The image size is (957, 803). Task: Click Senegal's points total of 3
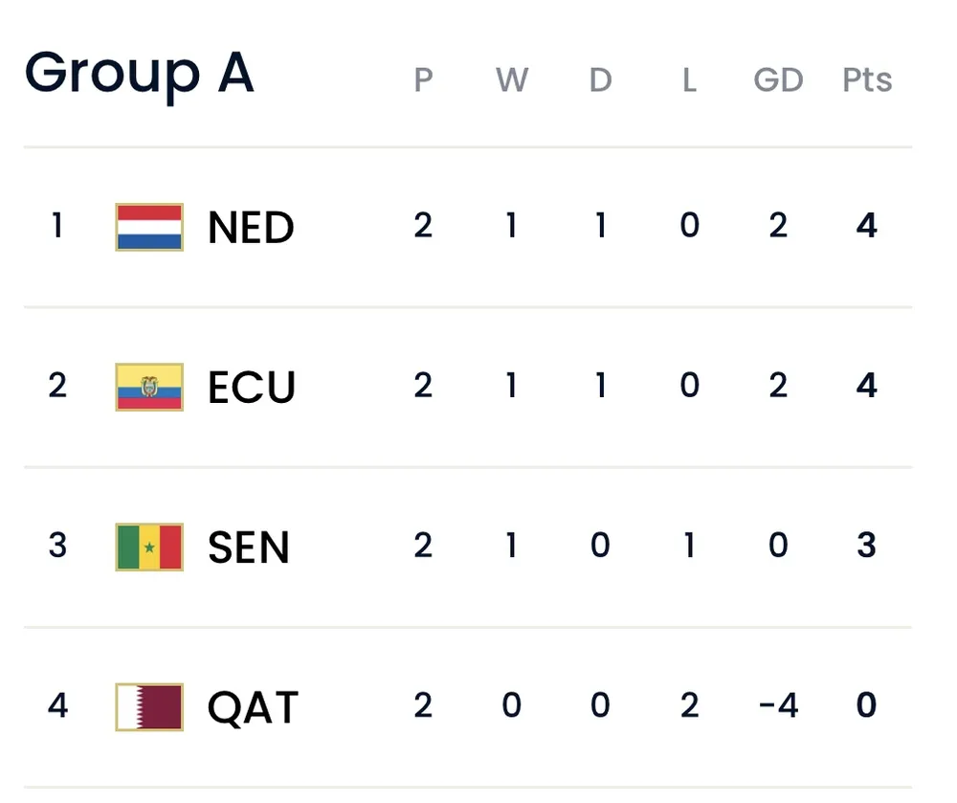click(x=867, y=546)
